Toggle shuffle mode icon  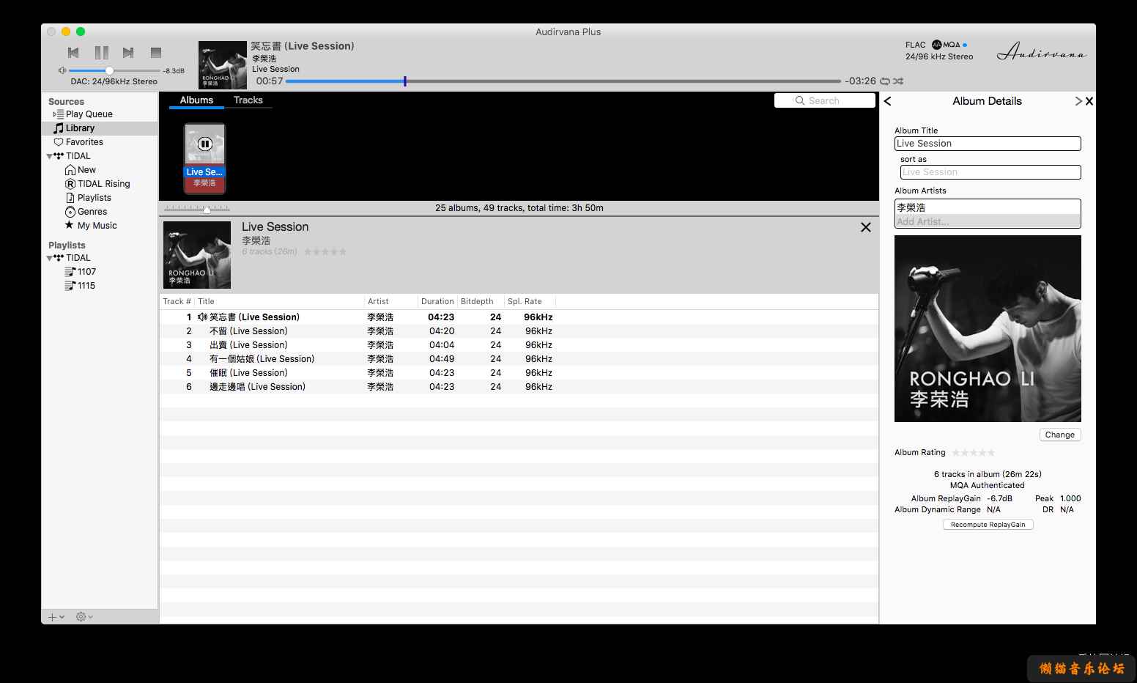pyautogui.click(x=898, y=81)
